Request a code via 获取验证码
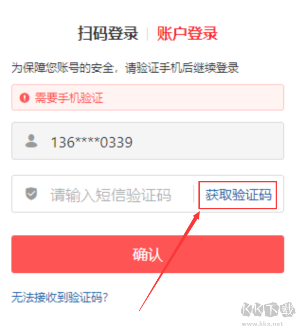This screenshot has height=327, width=296. click(239, 195)
